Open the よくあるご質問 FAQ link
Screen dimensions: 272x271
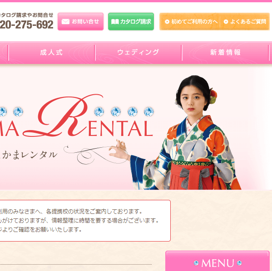[245, 22]
